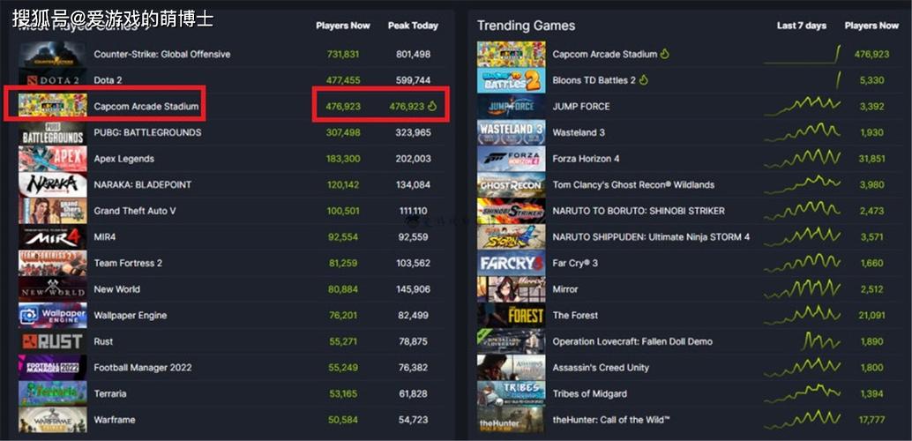912x441 pixels.
Task: Open the Team Fortress 2 thumbnail
Action: tap(53, 263)
